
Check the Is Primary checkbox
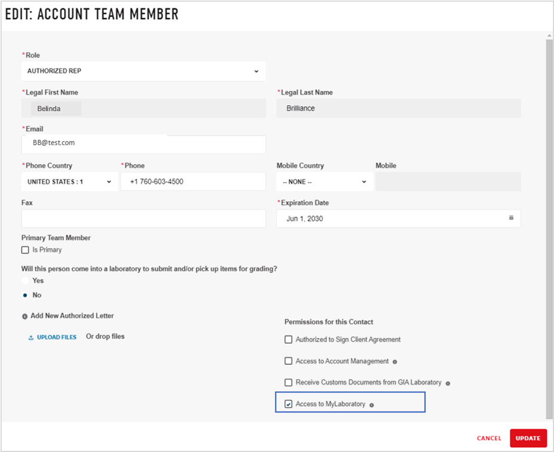pos(25,250)
